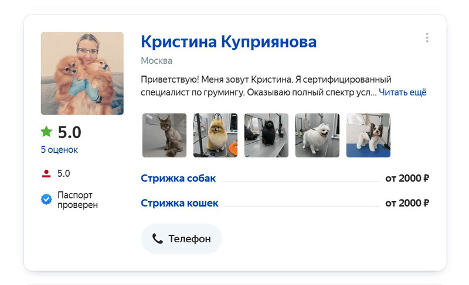
Task: Open the Yorkshire terrier photo thumbnail
Action: (x=368, y=135)
